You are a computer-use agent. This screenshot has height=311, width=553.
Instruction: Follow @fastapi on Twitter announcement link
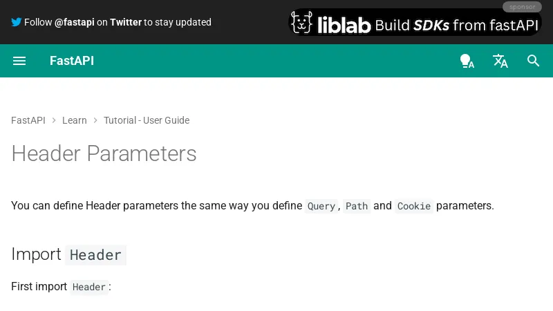(x=118, y=22)
